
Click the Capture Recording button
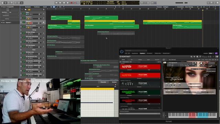coord(75,3)
